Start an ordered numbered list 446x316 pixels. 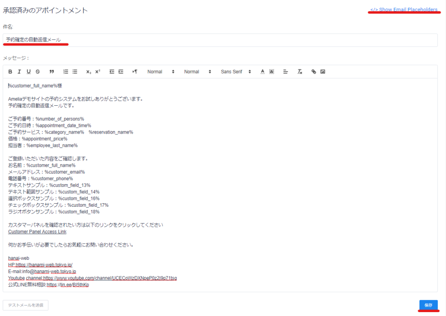[x=66, y=72]
